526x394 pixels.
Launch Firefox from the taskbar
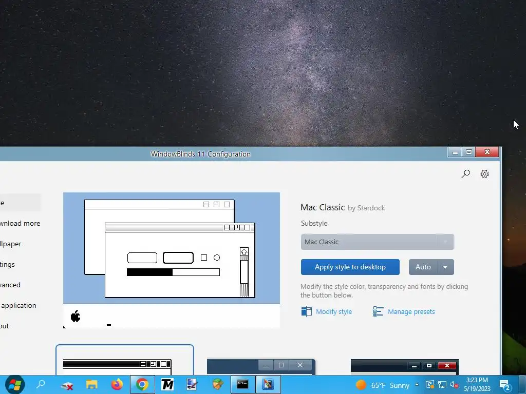(117, 384)
